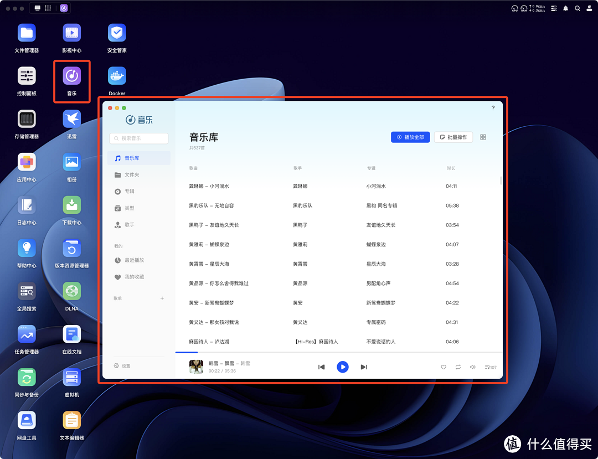Favorite the currently playing song 飘雪
This screenshot has width=598, height=459.
tap(443, 367)
